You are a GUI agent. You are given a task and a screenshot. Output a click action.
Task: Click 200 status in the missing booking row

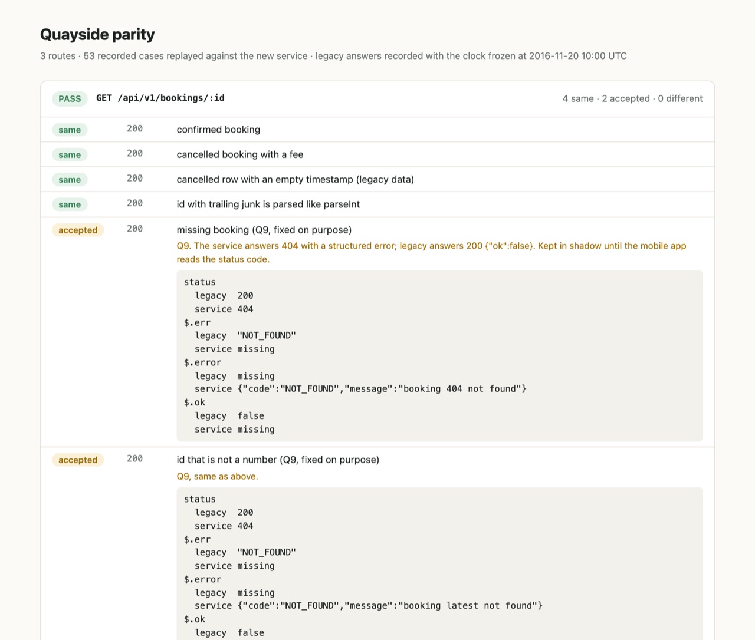click(134, 229)
